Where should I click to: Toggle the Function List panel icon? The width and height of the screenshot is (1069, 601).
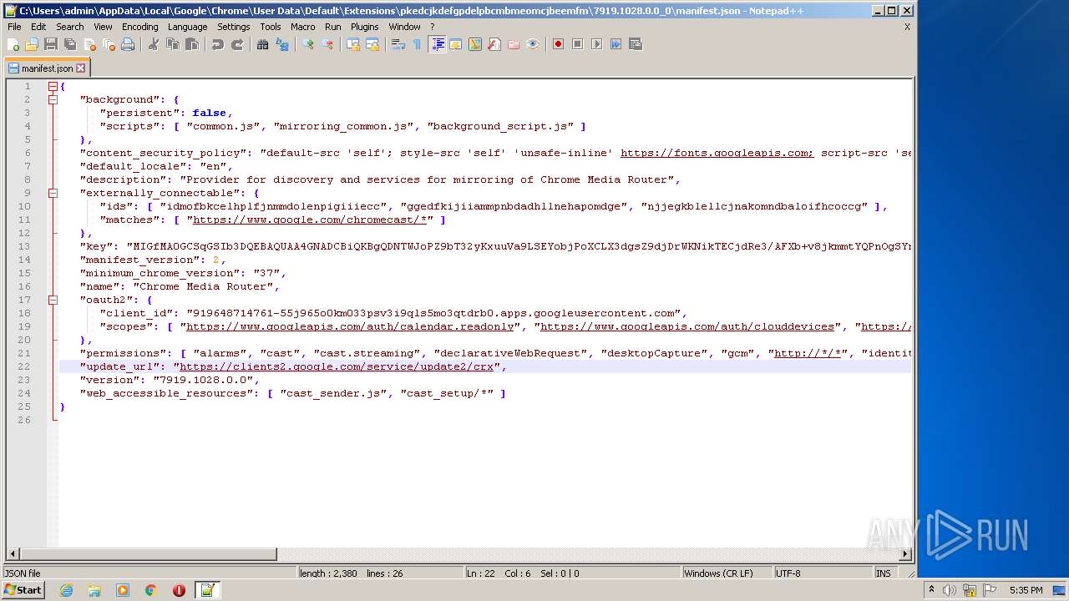click(494, 44)
